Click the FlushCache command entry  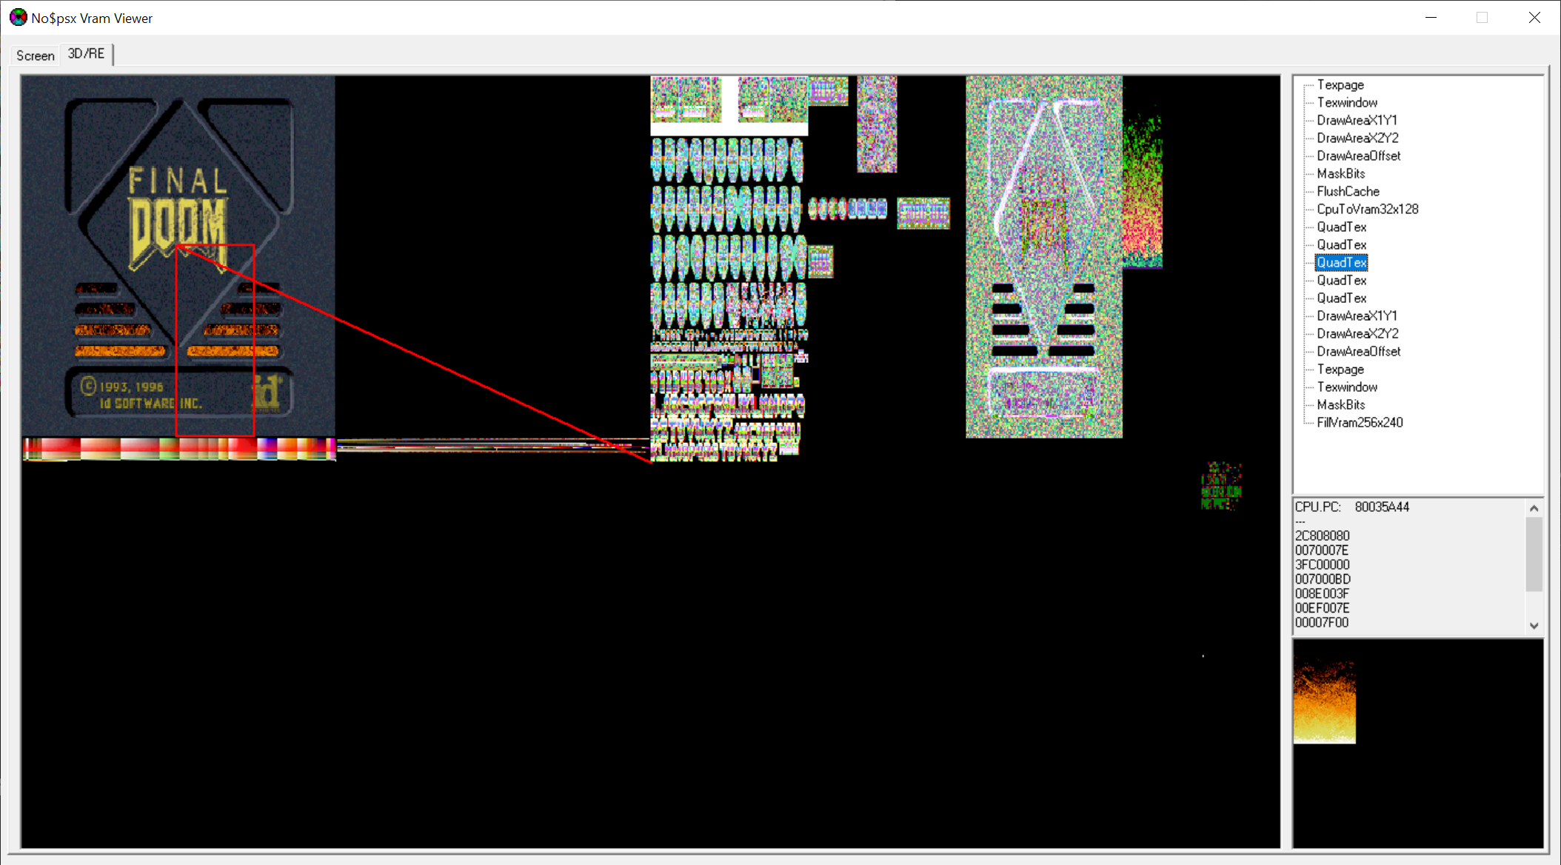pos(1347,192)
